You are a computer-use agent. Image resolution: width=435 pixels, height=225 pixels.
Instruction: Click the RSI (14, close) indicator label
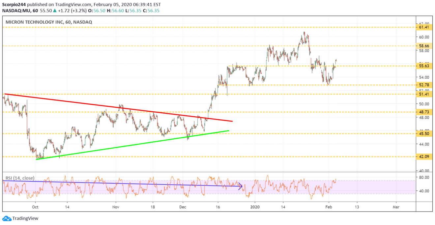tap(19, 178)
